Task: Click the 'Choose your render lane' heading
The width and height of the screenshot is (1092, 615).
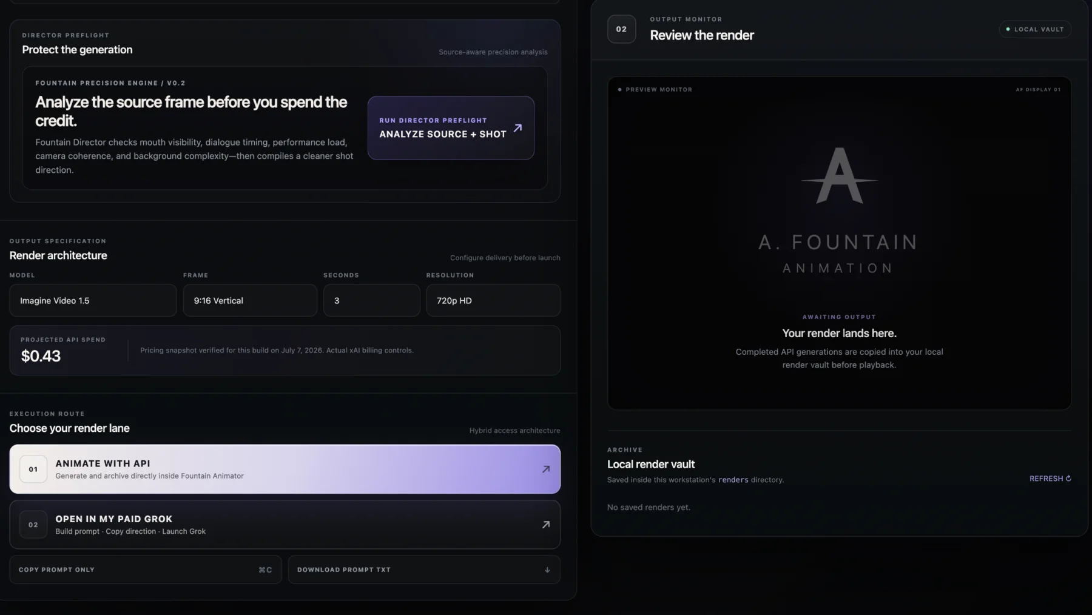Action: click(x=69, y=428)
